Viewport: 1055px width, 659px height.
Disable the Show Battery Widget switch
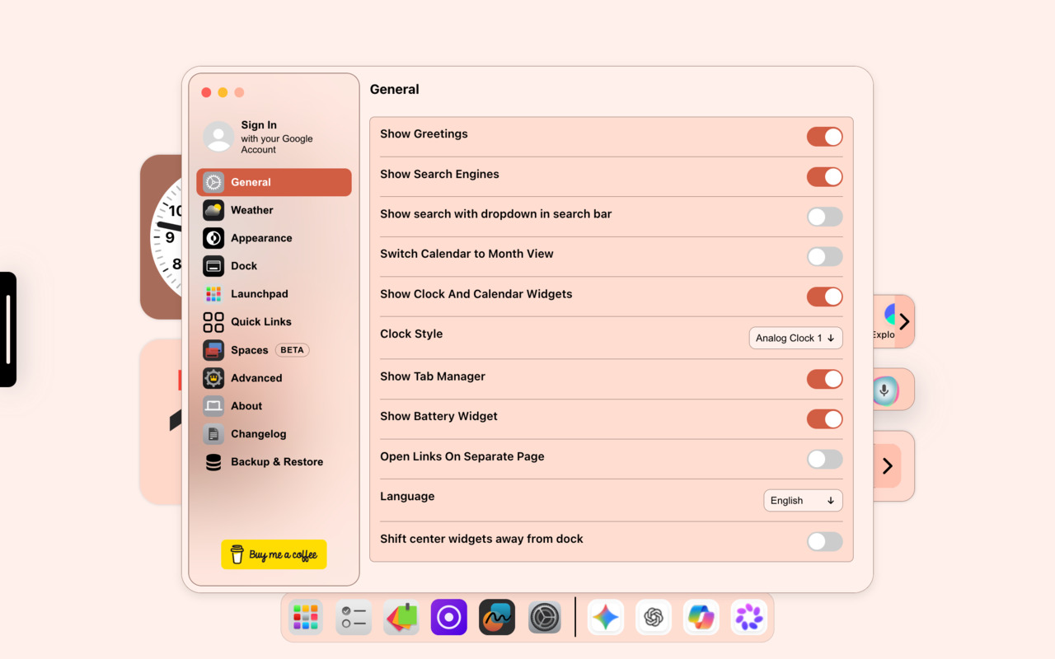pyautogui.click(x=824, y=418)
